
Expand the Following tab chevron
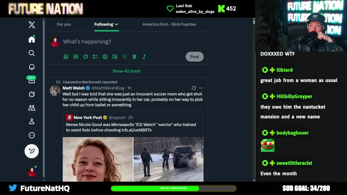click(117, 24)
